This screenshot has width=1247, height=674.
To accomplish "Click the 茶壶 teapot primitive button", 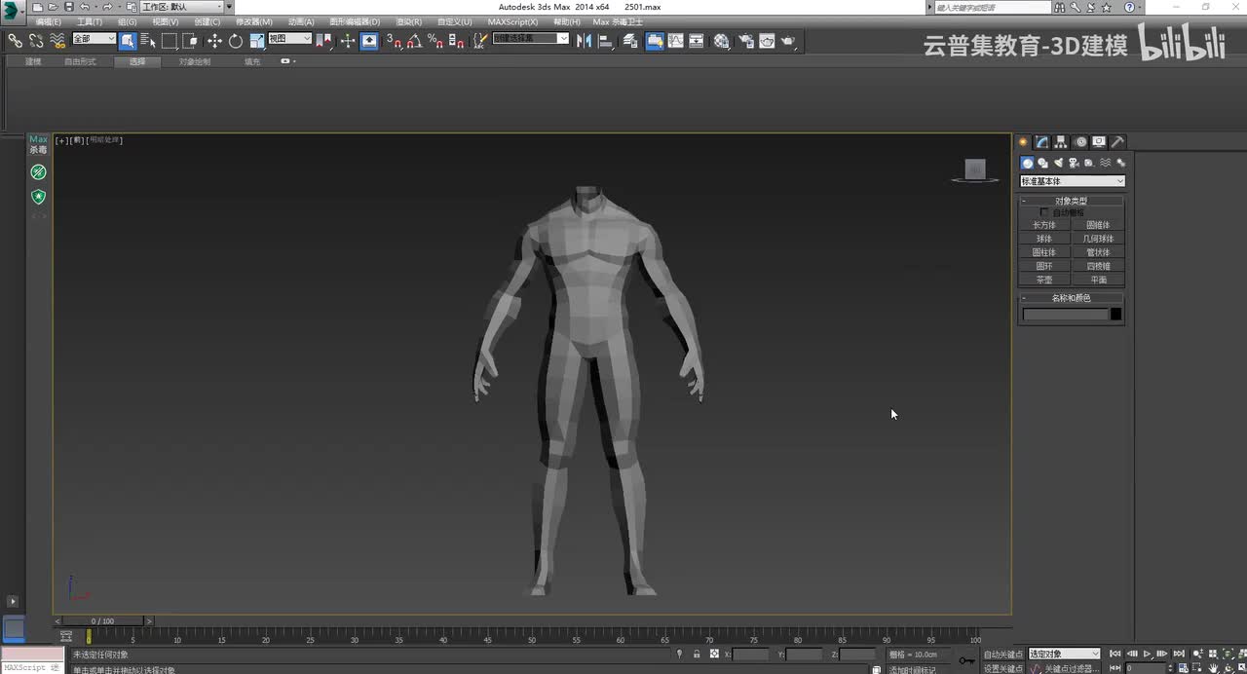I will 1044,280.
